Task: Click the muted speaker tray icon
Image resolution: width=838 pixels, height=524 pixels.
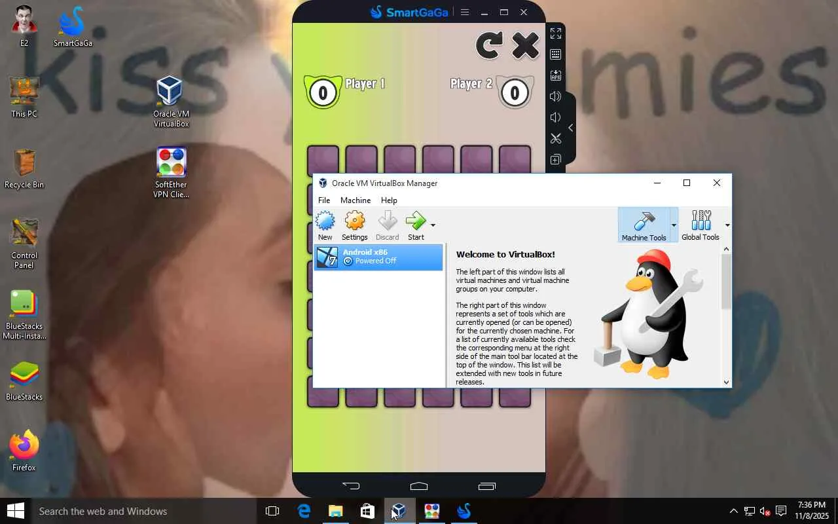Action: pos(765,511)
